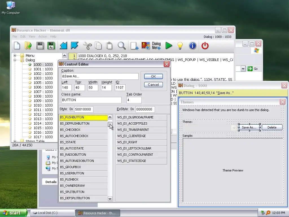Click the red power Exit icon
Viewport: 289px width, 217px height.
[x=205, y=45]
